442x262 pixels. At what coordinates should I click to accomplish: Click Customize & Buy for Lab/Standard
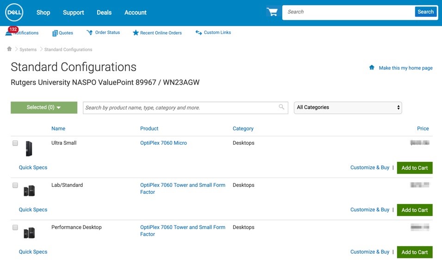pos(370,210)
